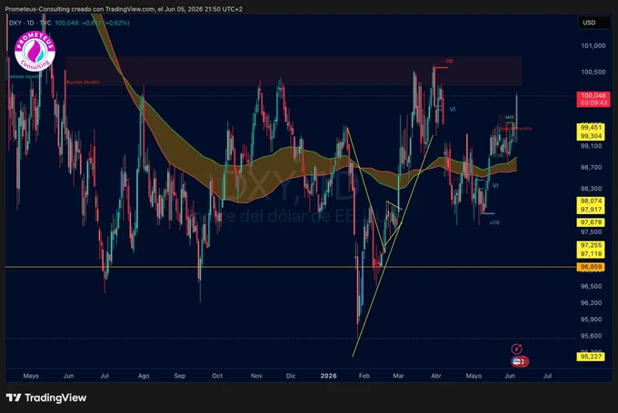Select the yellow price label 97,678
The height and width of the screenshot is (413, 618).
coord(591,222)
